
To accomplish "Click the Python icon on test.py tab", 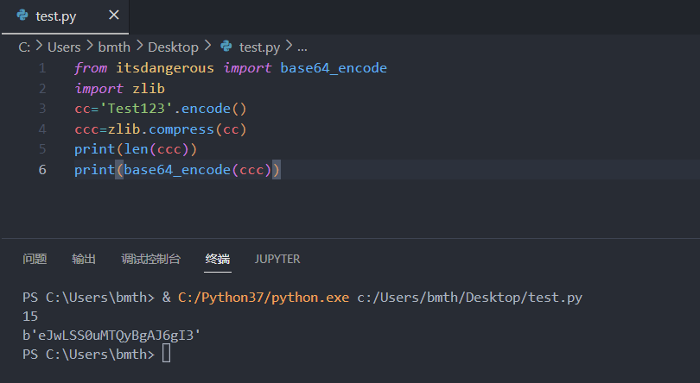I will (22, 16).
